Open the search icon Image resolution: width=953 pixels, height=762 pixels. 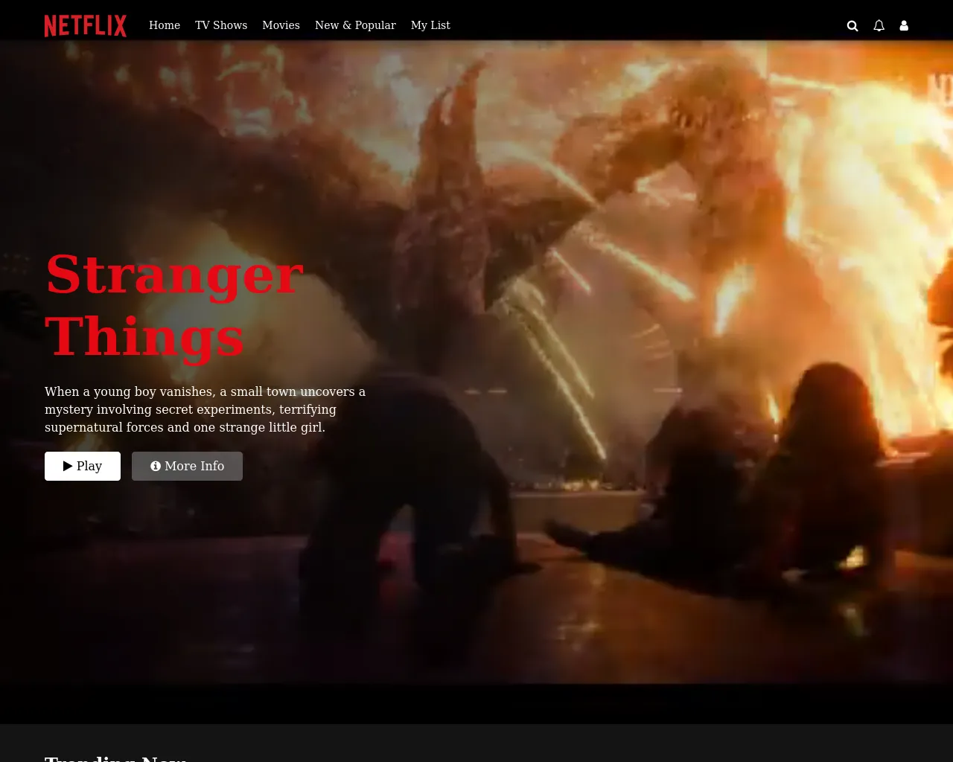[x=852, y=25]
